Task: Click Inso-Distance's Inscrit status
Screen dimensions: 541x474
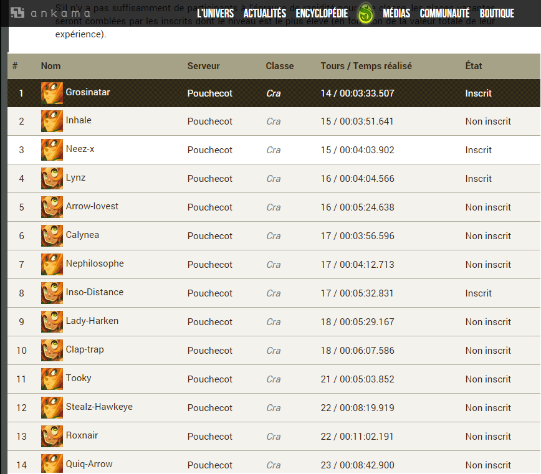Action: [x=478, y=293]
